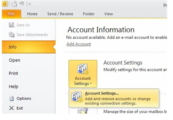Click the Exit X icon

(x=11, y=108)
